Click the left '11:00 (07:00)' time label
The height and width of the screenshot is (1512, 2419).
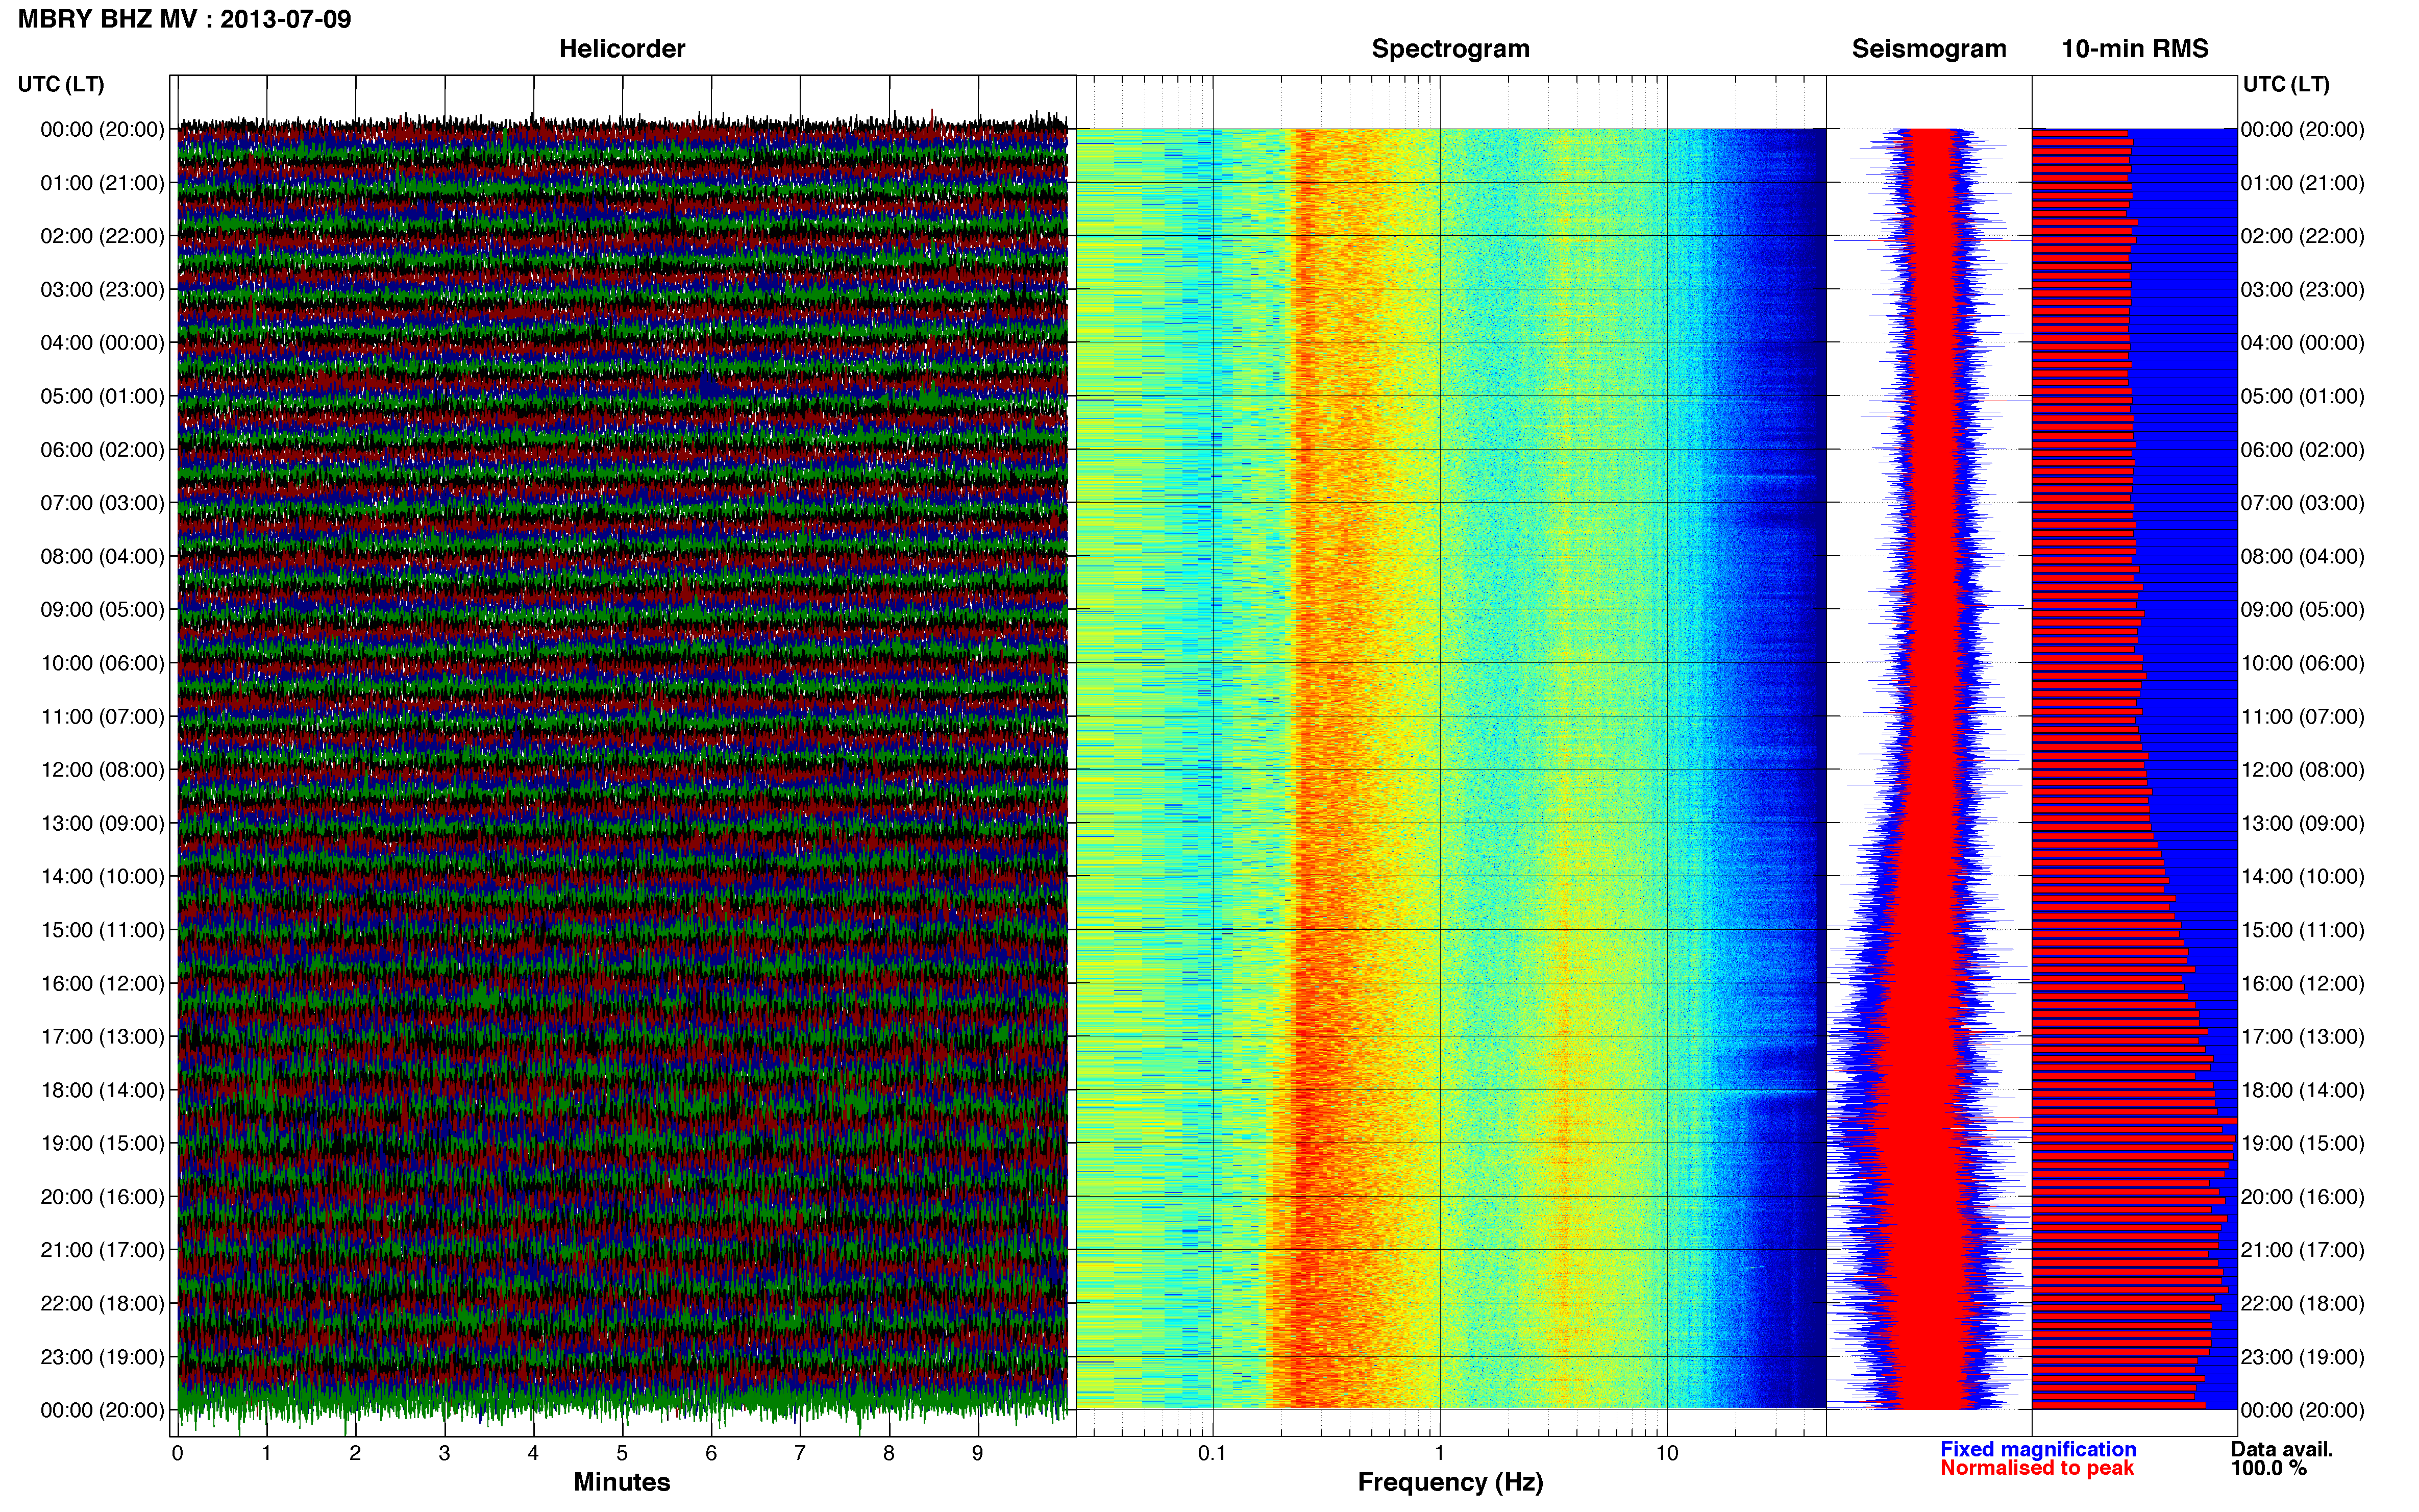(x=102, y=717)
